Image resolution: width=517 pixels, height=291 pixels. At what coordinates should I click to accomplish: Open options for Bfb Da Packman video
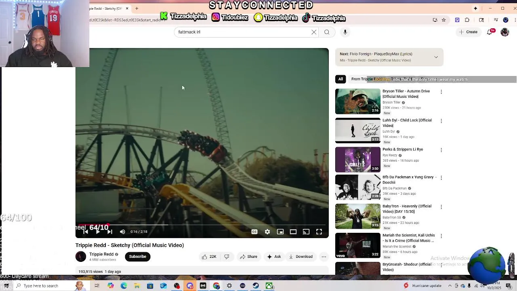[x=441, y=177]
